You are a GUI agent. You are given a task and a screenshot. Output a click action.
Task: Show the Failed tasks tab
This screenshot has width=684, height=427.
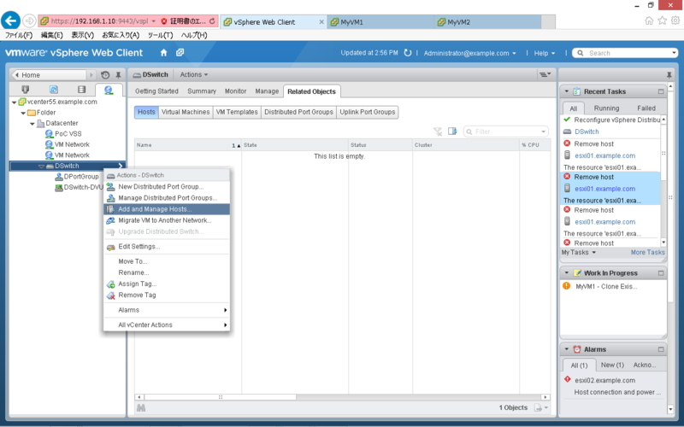click(x=646, y=108)
